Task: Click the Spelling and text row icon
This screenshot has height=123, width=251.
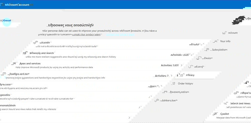Action: click(4, 74)
